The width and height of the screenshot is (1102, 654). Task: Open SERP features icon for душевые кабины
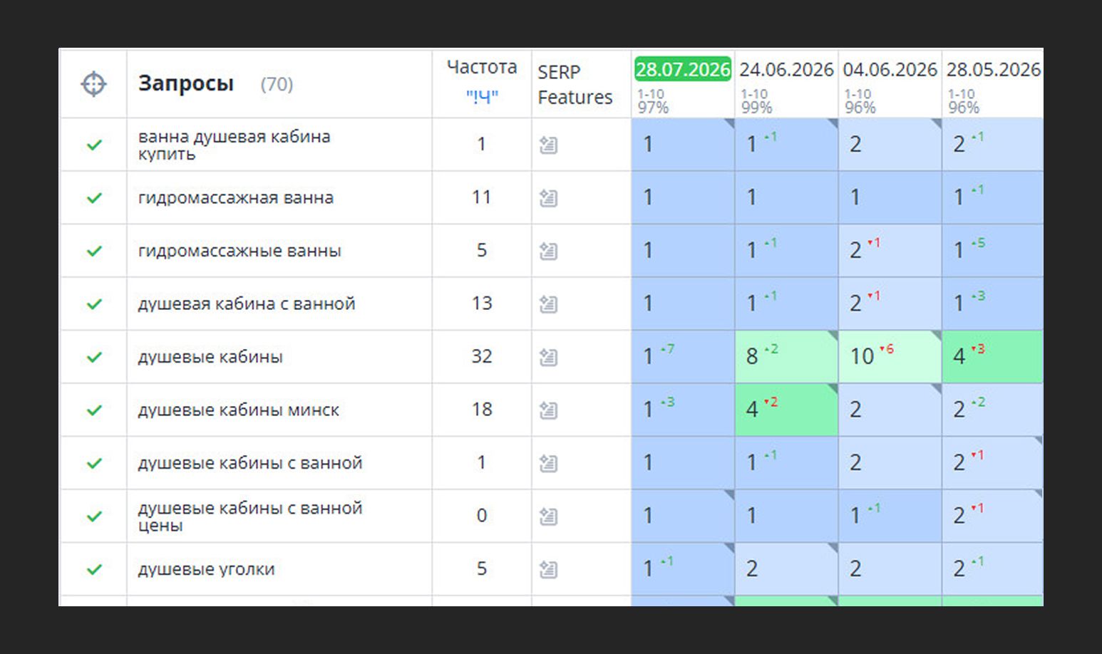(x=548, y=357)
